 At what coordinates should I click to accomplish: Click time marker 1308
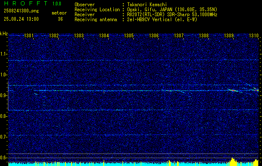coord(204,35)
